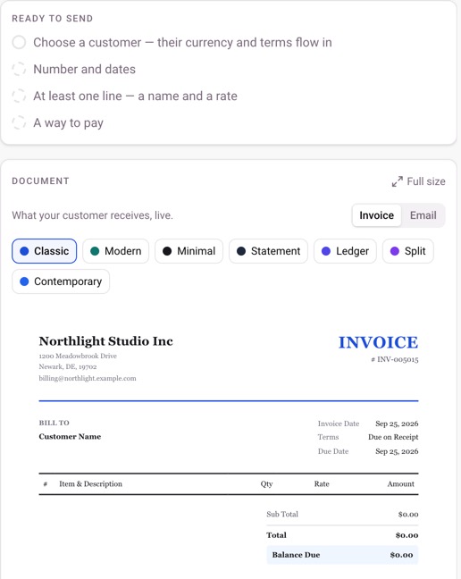The image size is (461, 579).
Task: Click the dashed circle beside Number and dates
Action: point(19,69)
